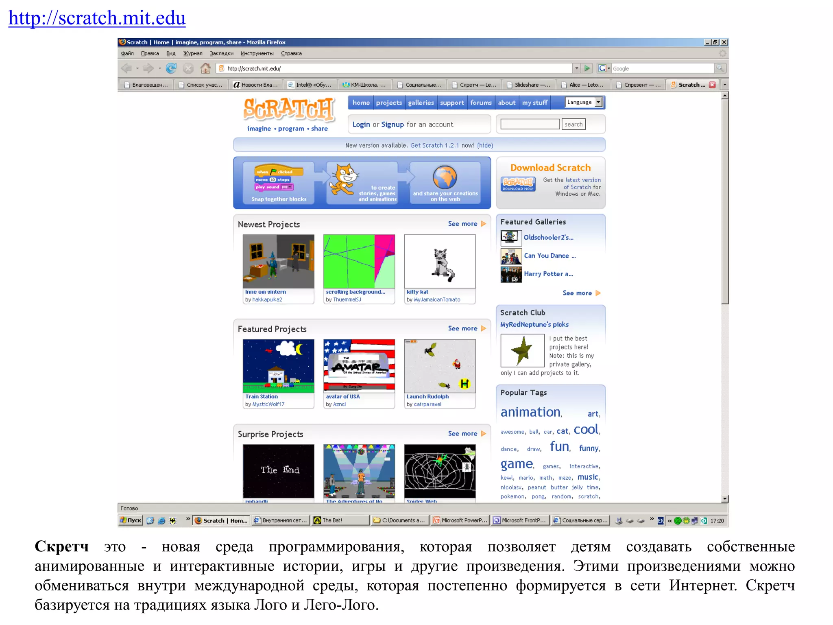Viewport: 833px width, 625px height.
Task: Open the kitty kat project thumbnail
Action: click(440, 261)
